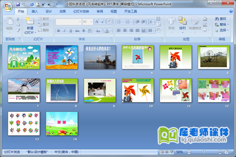The image size is (236, 157).
Task: Switch to Normal view in status bar
Action: [x=162, y=152]
